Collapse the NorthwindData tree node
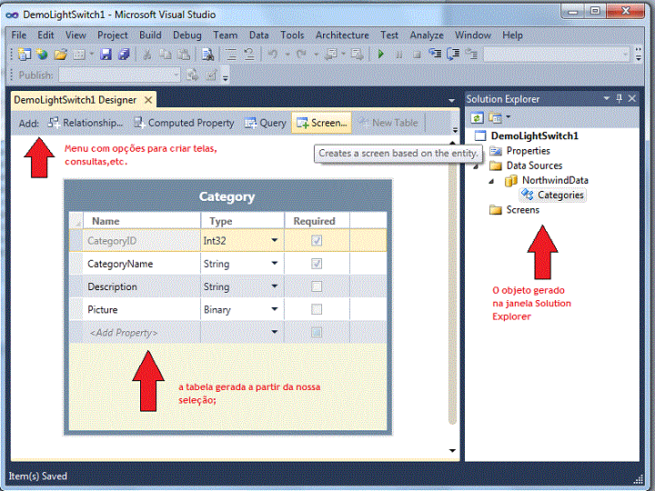This screenshot has height=491, width=655. pos(491,181)
